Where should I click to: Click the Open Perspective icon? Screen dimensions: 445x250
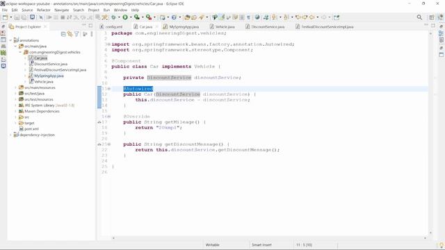432,17
